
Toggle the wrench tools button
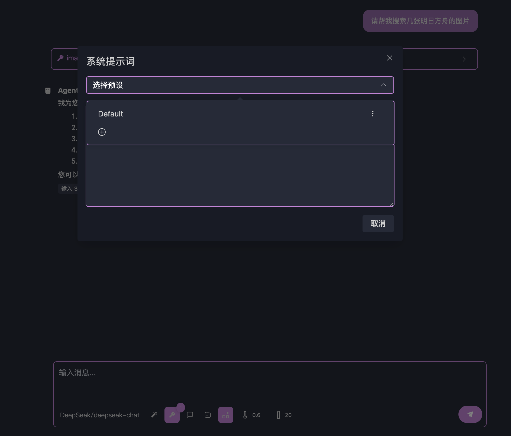(x=172, y=415)
